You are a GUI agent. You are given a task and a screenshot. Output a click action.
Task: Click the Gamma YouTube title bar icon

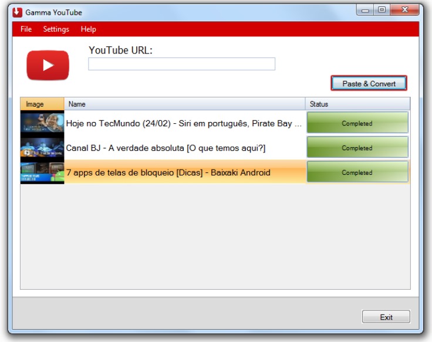17,12
